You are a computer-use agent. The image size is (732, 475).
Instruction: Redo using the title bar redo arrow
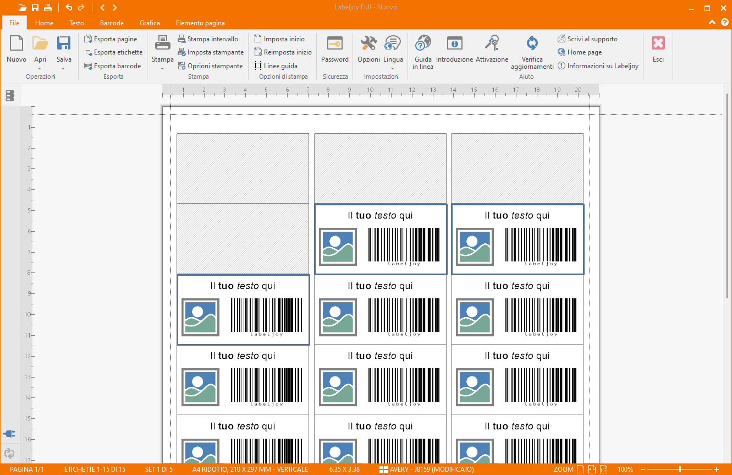click(81, 8)
